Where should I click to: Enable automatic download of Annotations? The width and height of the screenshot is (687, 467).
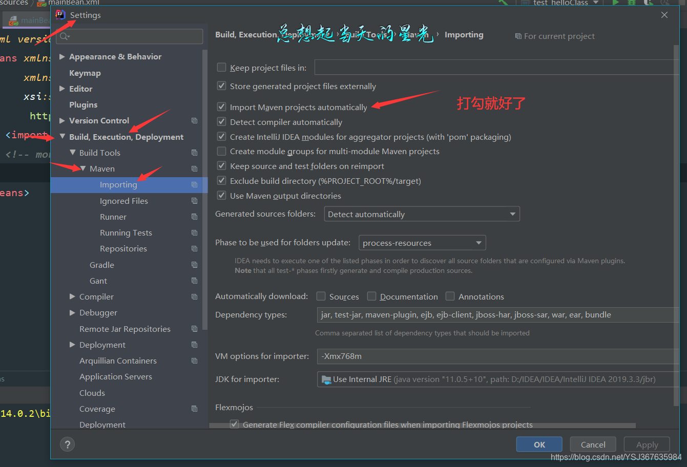450,296
